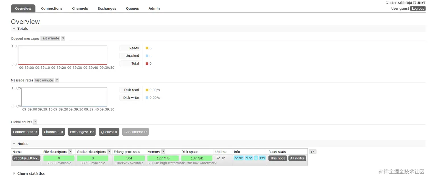This screenshot has width=430, height=180.
Task: Open the Exchanges tab
Action: (107, 9)
